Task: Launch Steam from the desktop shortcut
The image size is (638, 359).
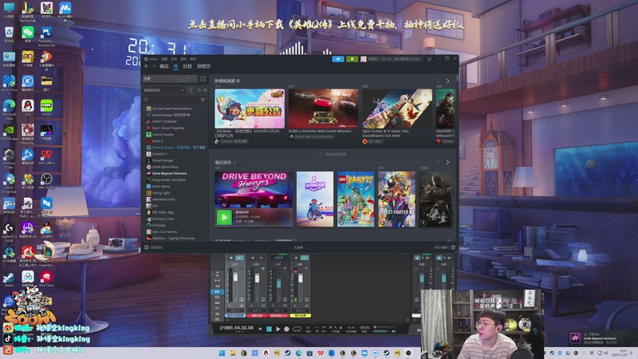Action: pos(9,278)
